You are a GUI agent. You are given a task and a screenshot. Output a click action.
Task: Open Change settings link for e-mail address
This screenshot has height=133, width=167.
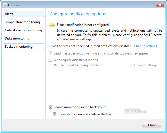point(146,46)
